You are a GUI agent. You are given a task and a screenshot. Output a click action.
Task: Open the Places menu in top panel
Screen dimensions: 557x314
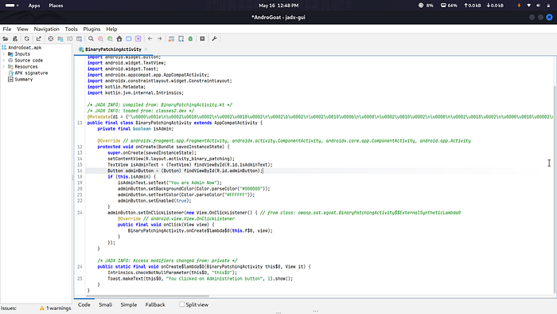click(x=56, y=6)
